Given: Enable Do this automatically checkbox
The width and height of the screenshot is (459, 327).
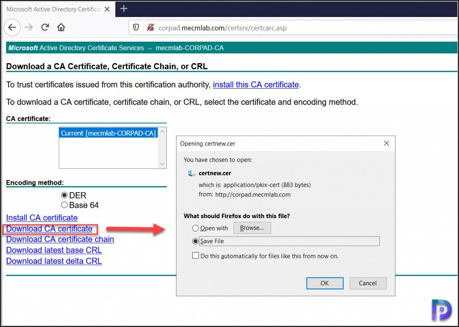Looking at the screenshot, I should click(x=195, y=256).
